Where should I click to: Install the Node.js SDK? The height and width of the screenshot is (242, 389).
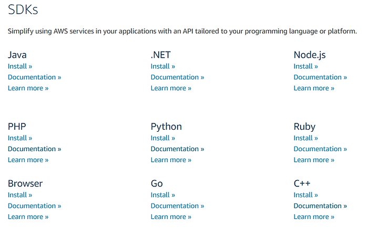coord(305,66)
